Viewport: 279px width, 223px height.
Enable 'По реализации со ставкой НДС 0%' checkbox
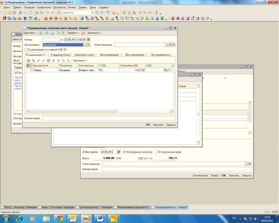[26, 50]
